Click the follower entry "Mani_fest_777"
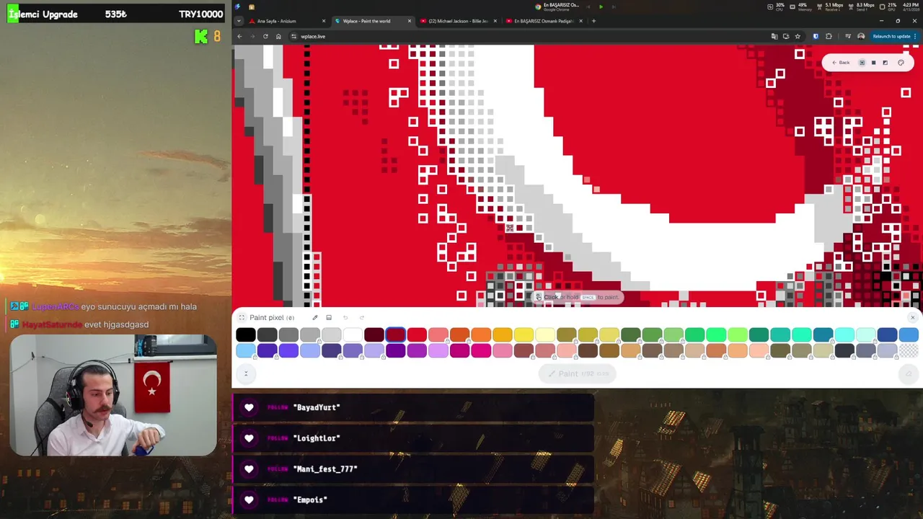 click(412, 469)
